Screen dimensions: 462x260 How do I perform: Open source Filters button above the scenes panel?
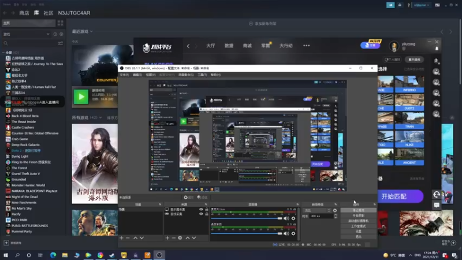(202, 198)
